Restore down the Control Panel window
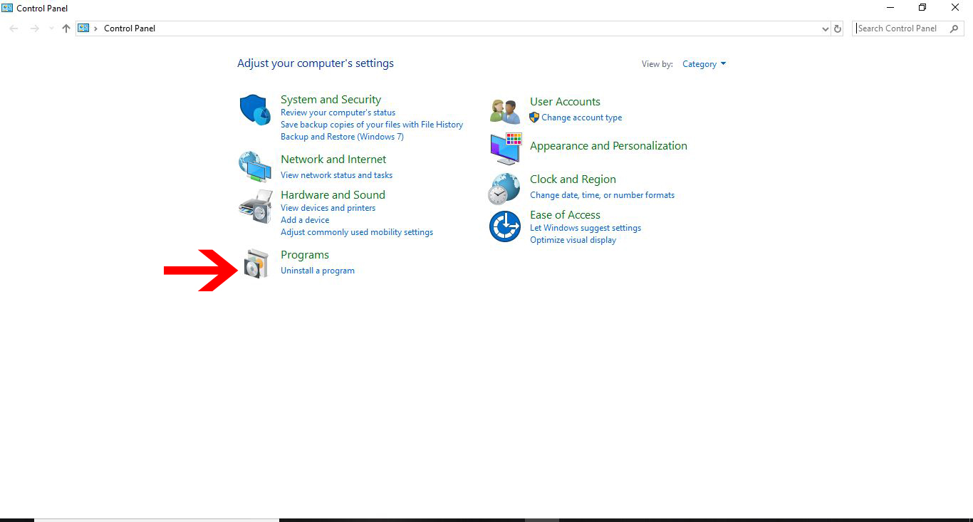Viewport: 973px width, 522px height. coord(922,8)
